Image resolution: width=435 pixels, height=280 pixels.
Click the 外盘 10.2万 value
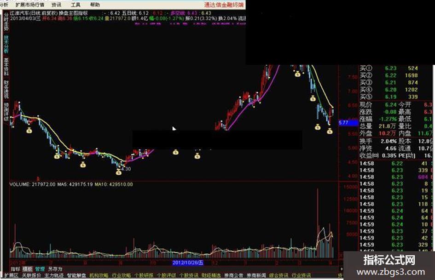point(387,133)
